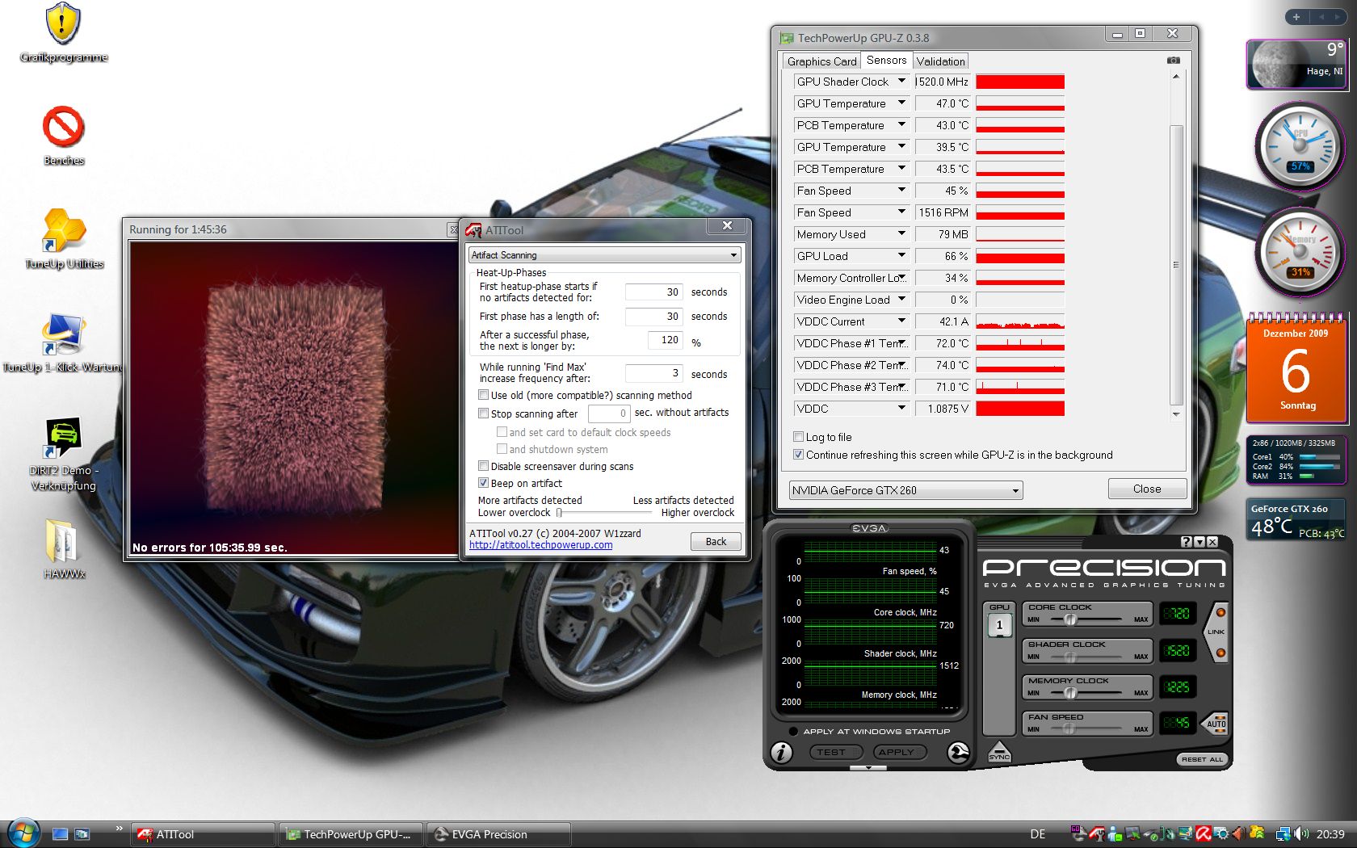Enable 'Use old (more compatible?) scanning method'

click(x=483, y=395)
